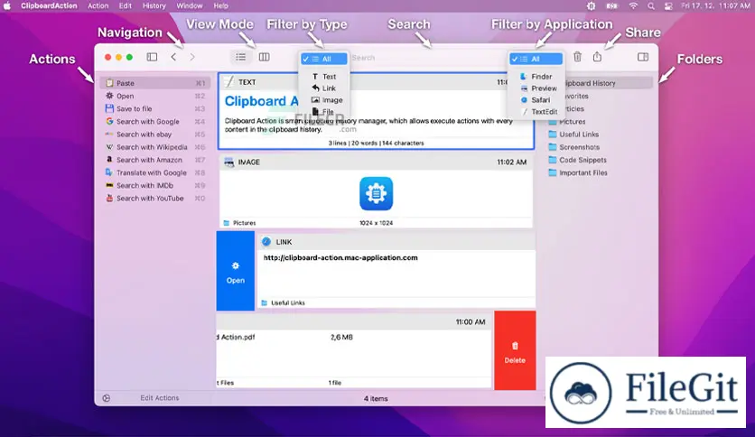Click the ClipboardAction gear menu bar icon
Viewport: 755px width, 437px height.
(x=591, y=5)
